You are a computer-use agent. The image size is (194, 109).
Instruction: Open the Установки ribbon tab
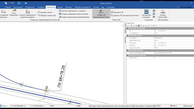click(x=110, y=7)
